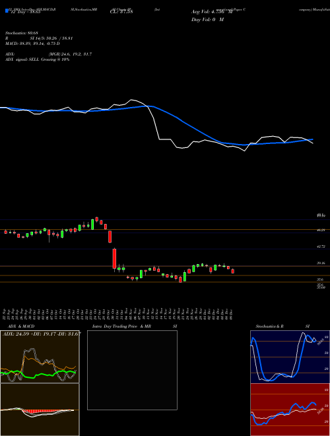Screen dimensions: 330x436
Task: Click the blue 12-day SMA legend square
Action: click(7, 11)
